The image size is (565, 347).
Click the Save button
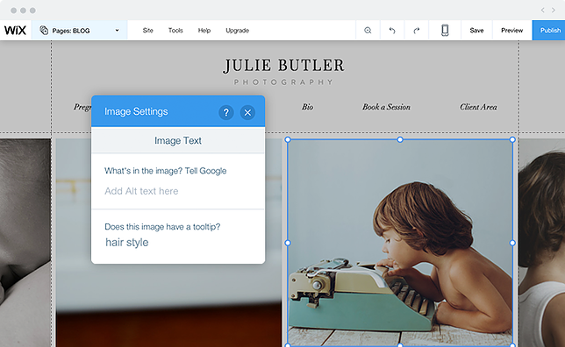coord(476,31)
